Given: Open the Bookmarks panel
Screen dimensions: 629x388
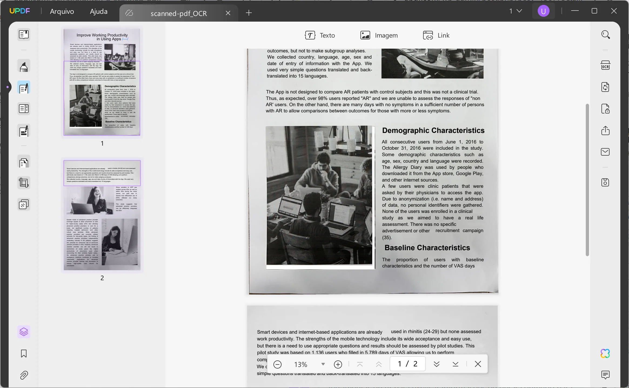Looking at the screenshot, I should 24,353.
